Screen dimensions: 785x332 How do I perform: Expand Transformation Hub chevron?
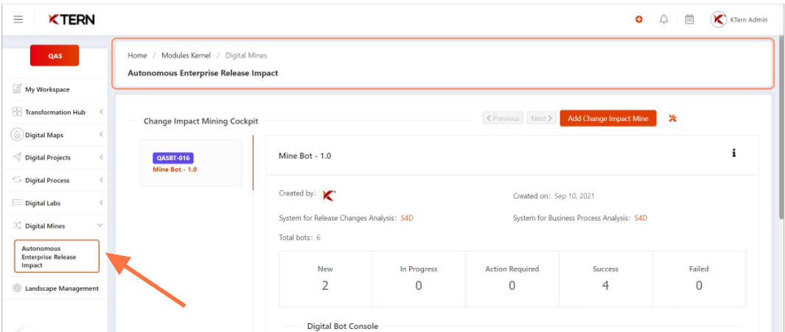(x=101, y=112)
